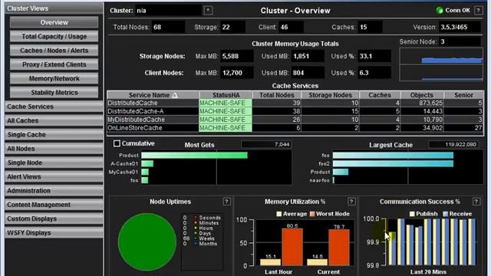Expand Single Node section
This screenshot has height=276, width=491.
click(54, 163)
